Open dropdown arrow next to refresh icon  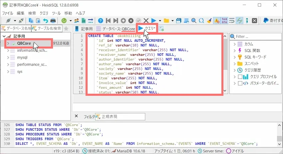coord(71,21)
